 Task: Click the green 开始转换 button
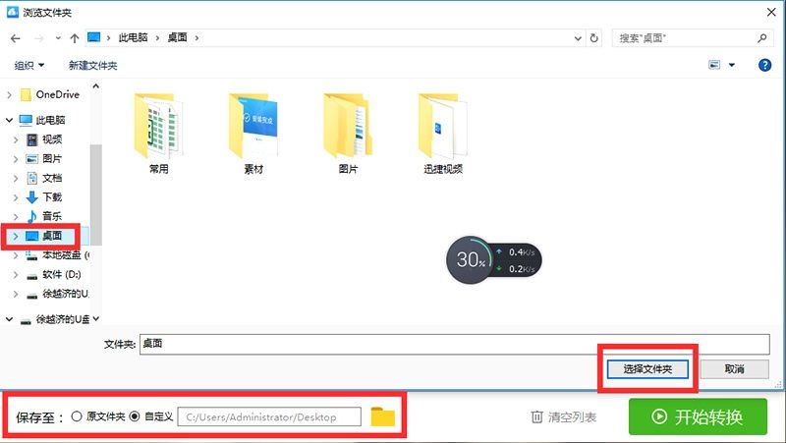click(x=698, y=416)
